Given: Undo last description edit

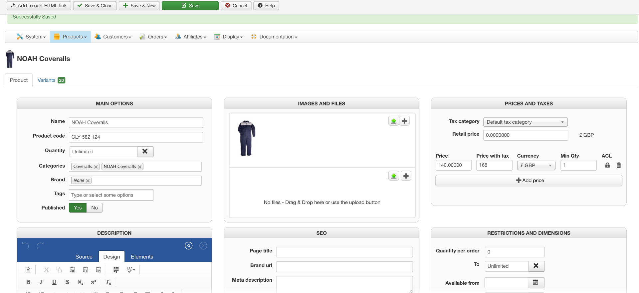Looking at the screenshot, I should point(26,246).
